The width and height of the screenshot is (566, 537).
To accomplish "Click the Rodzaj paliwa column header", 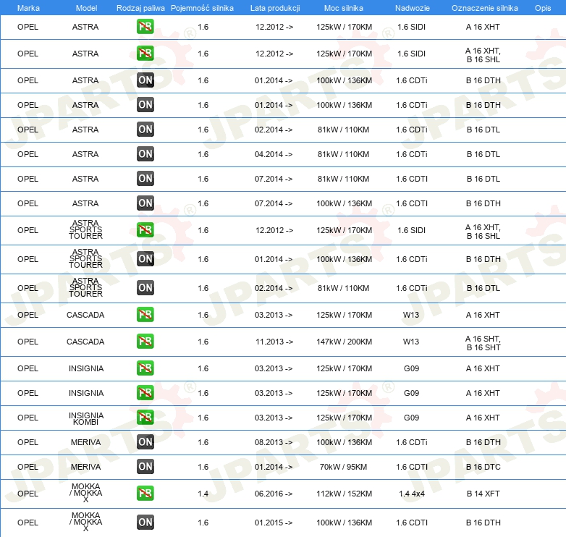I will click(x=140, y=8).
